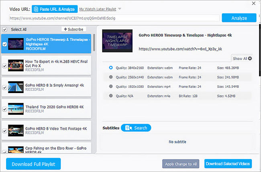The height and width of the screenshot is (172, 261).
Task: Click the My Watch Later Playlist link
Action: pos(98,9)
